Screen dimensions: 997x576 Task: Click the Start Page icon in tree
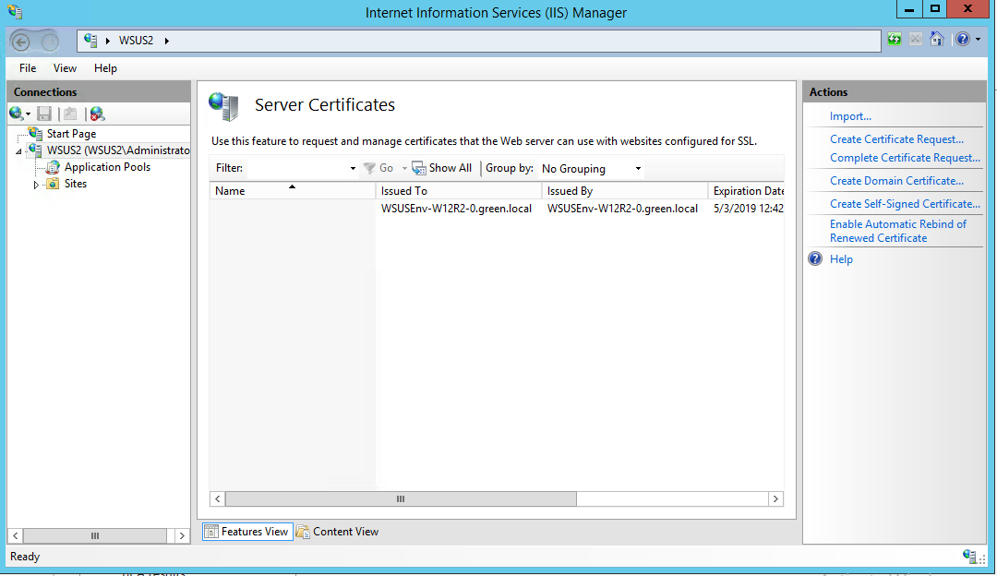(x=36, y=134)
